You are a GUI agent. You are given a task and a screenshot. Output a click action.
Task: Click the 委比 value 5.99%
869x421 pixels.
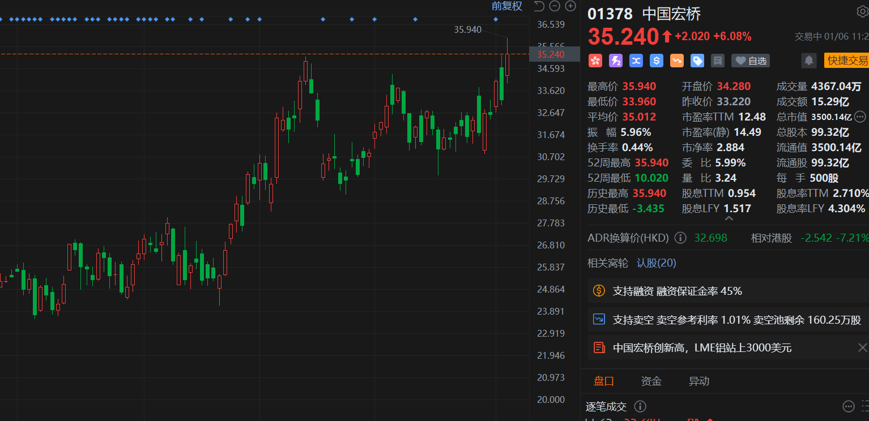click(731, 163)
